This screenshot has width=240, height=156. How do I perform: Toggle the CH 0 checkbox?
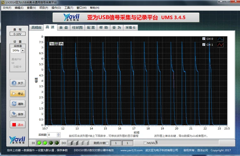pyautogui.click(x=204, y=39)
